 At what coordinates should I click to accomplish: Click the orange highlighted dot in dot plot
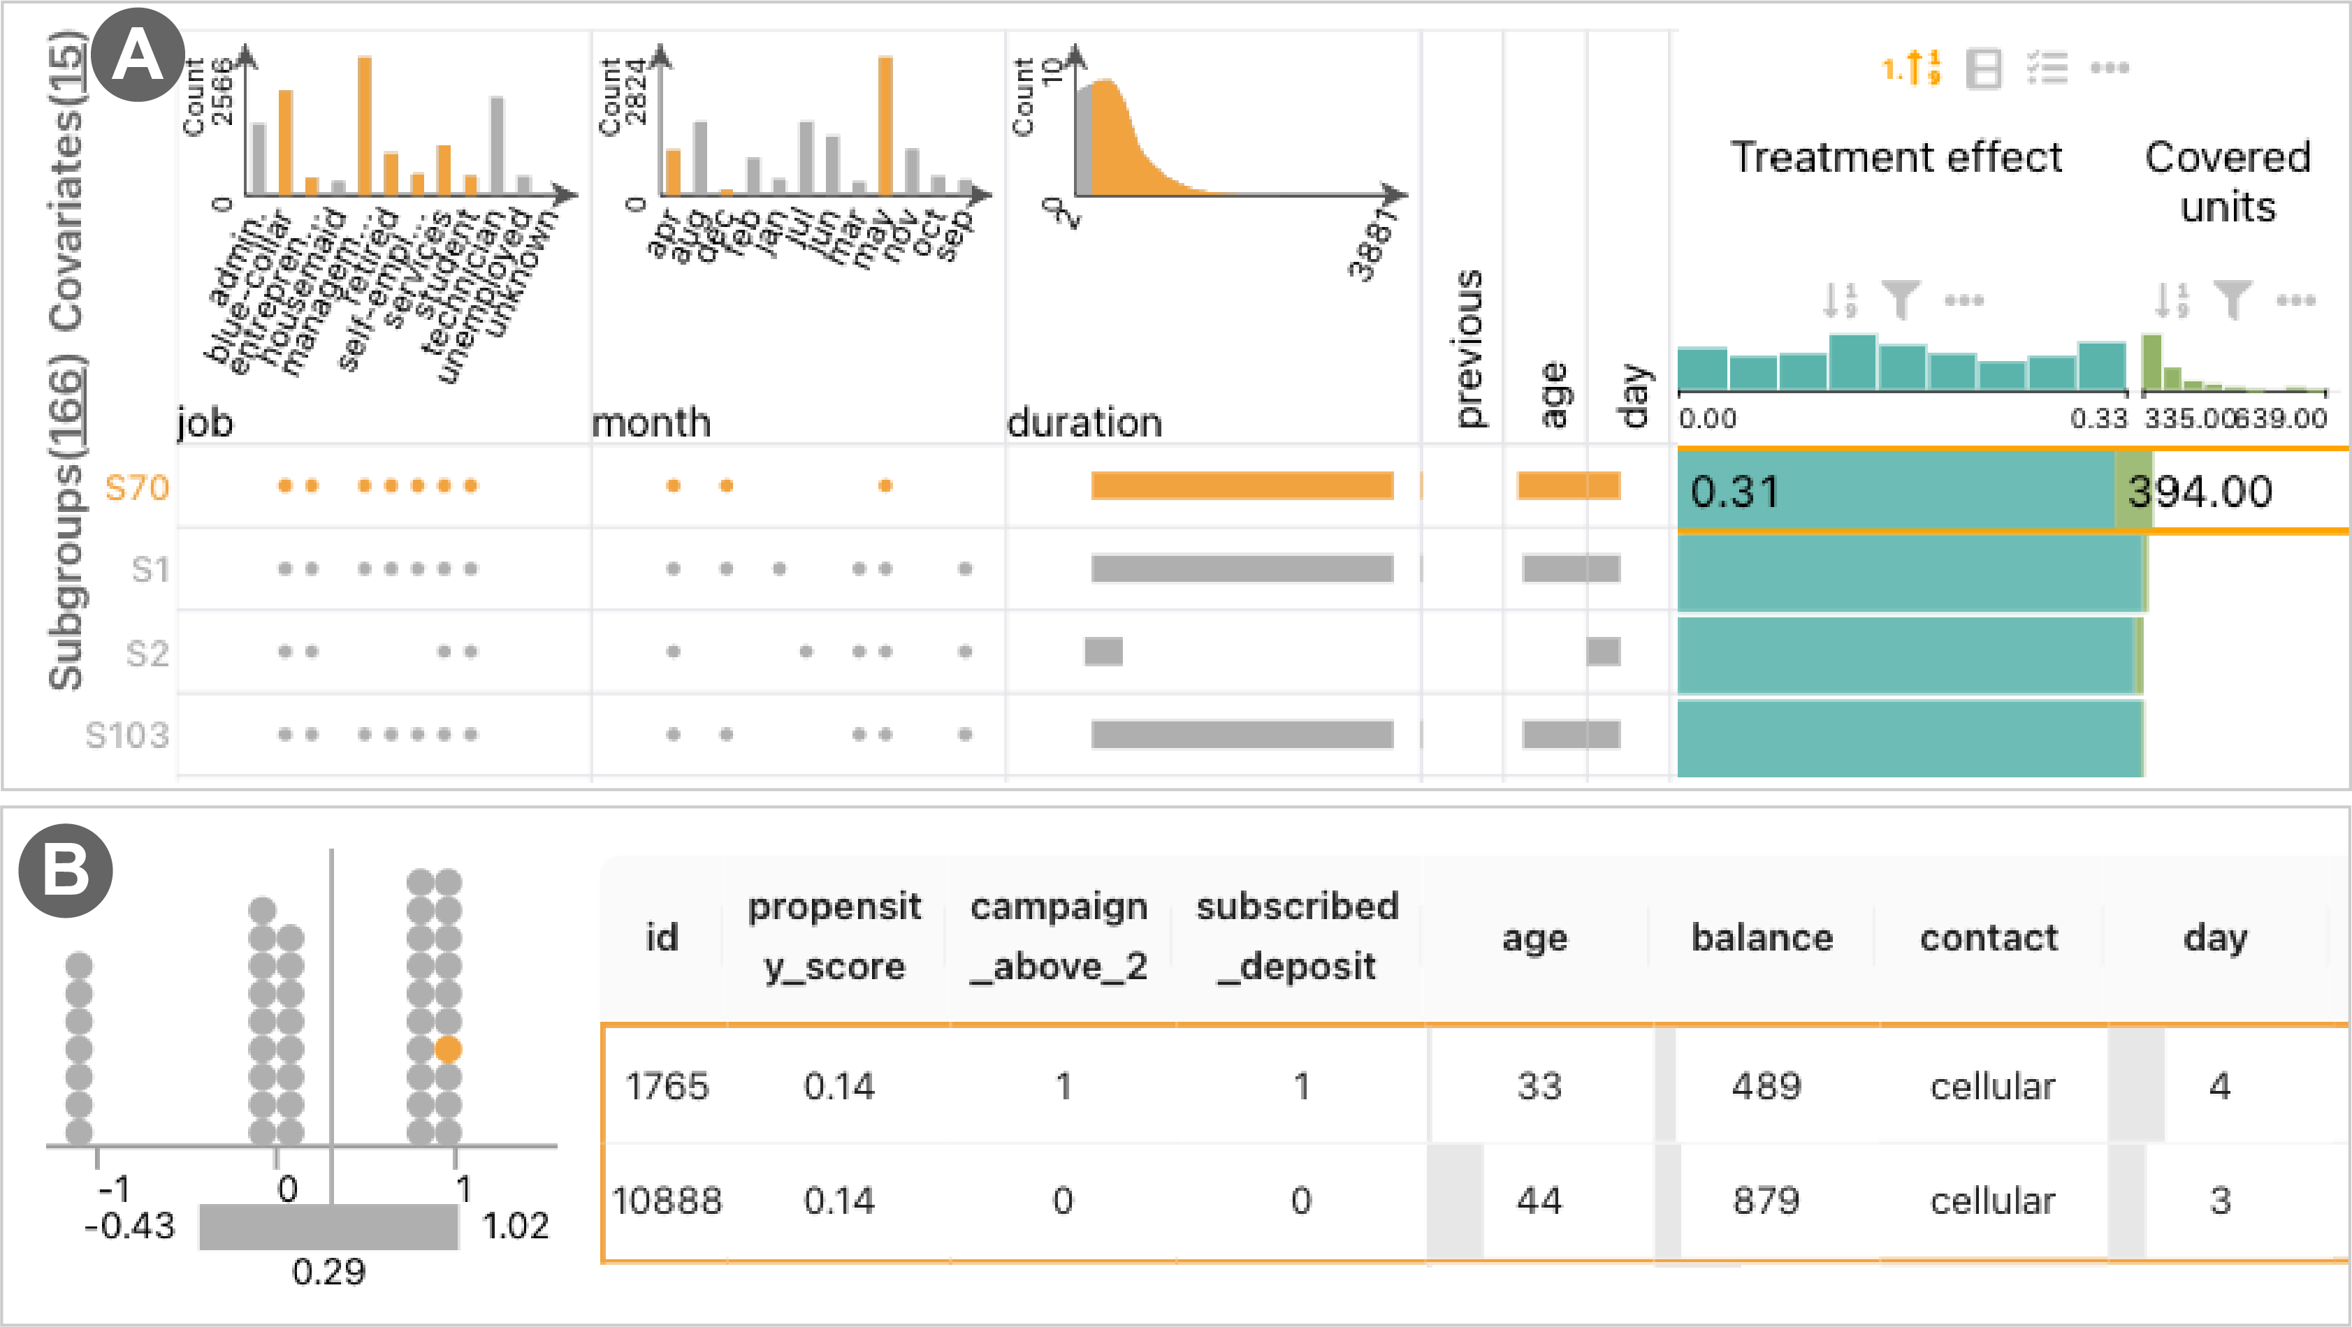447,1050
